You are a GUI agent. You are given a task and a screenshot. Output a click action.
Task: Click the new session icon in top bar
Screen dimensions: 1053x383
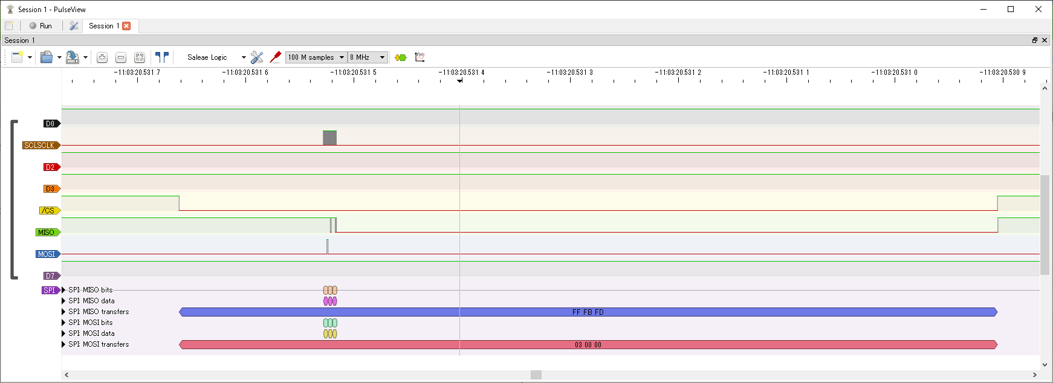coord(9,26)
